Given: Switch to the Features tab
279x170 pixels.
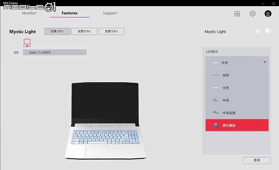Looking at the screenshot, I should 70,13.
